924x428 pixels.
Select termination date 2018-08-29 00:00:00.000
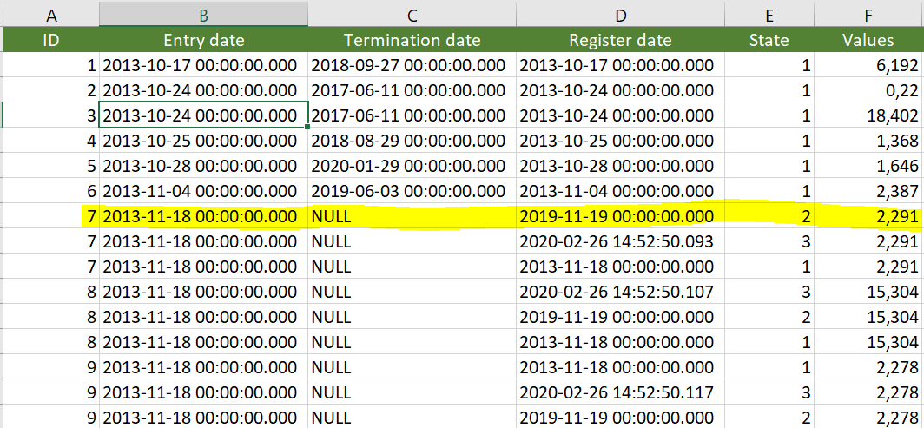click(412, 141)
